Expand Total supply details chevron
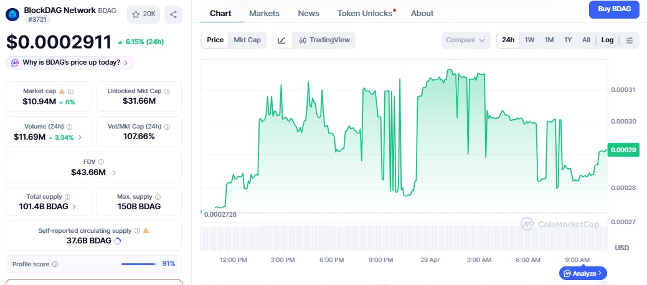 click(74, 207)
